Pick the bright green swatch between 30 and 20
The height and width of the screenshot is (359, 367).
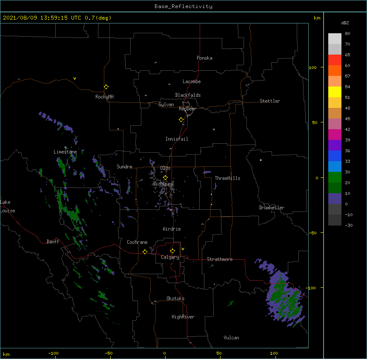coord(335,177)
